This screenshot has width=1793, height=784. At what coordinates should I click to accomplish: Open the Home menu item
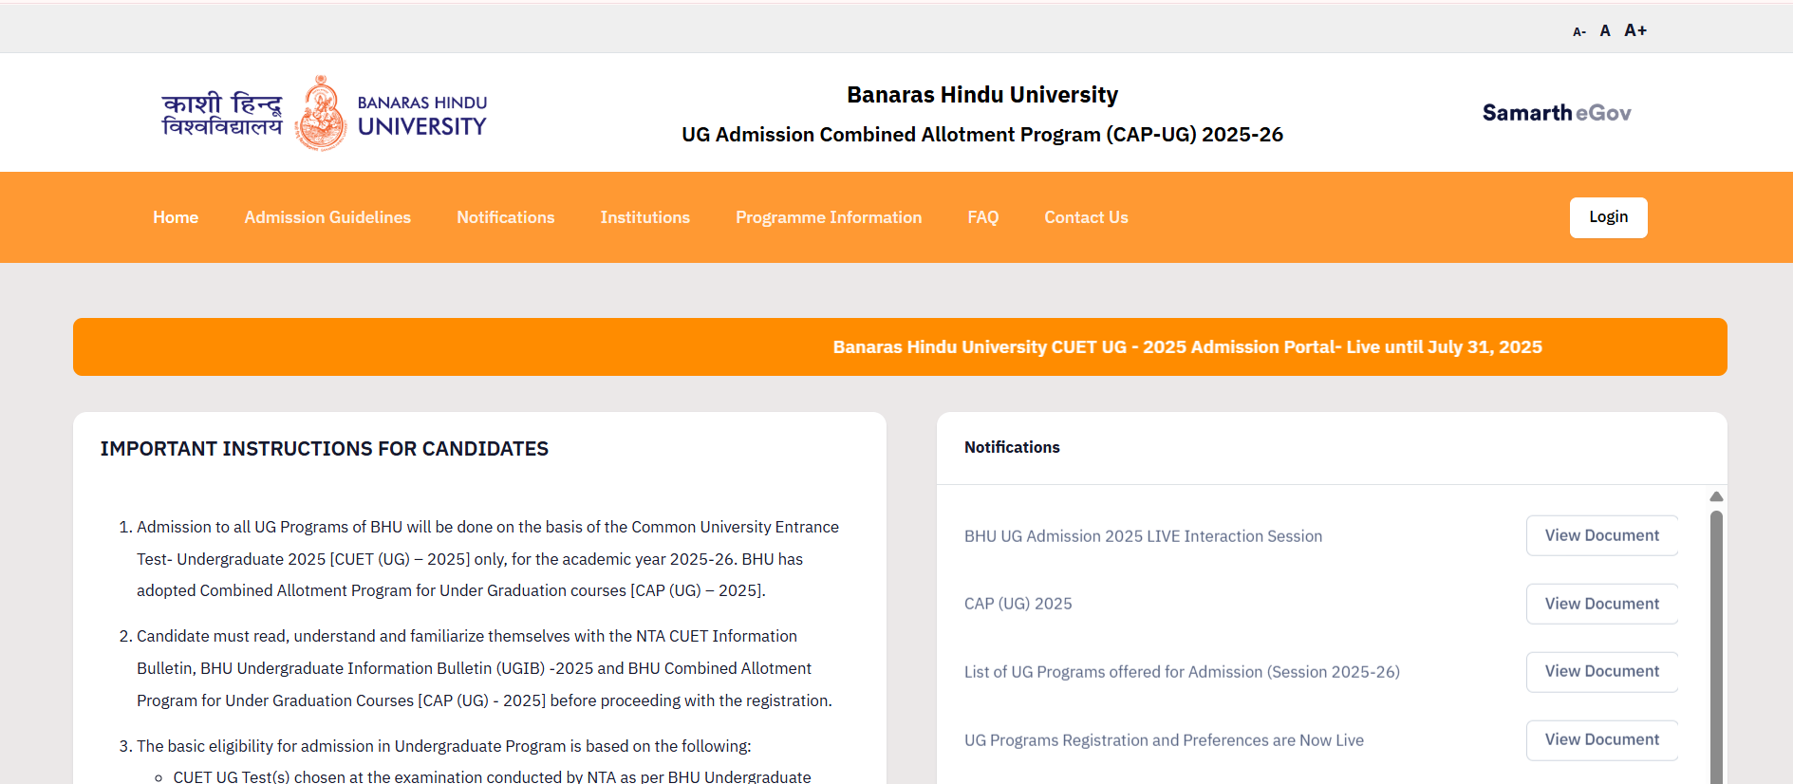176,217
